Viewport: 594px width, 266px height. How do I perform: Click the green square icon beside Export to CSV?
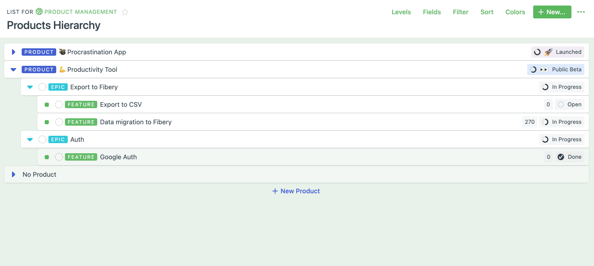(47, 104)
